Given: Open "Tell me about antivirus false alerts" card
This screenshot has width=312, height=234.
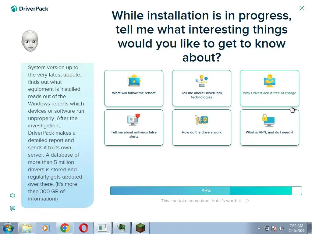Looking at the screenshot, I should 134,128.
